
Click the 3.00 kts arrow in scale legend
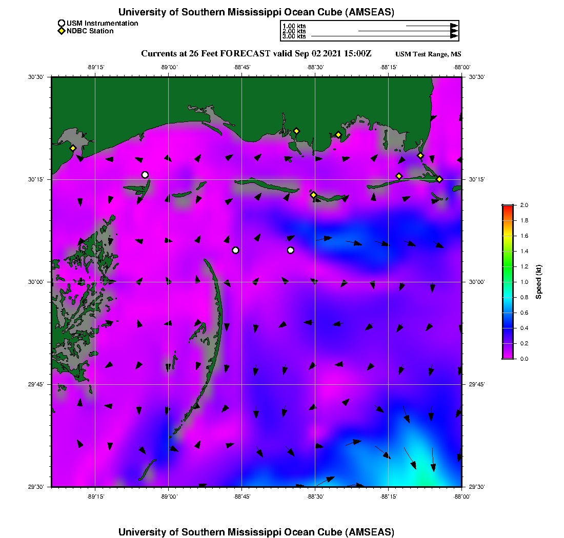click(385, 36)
